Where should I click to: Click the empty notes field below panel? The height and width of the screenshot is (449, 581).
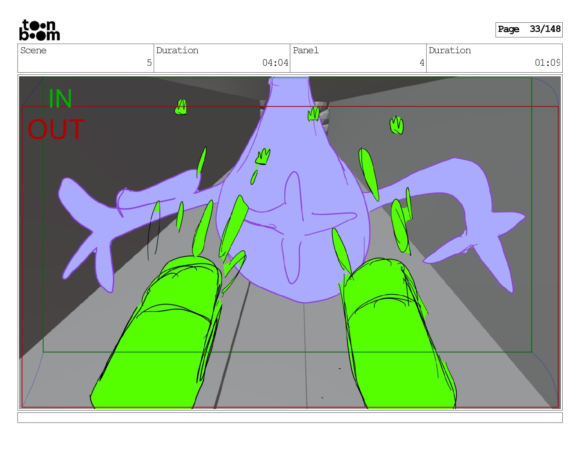[290, 417]
